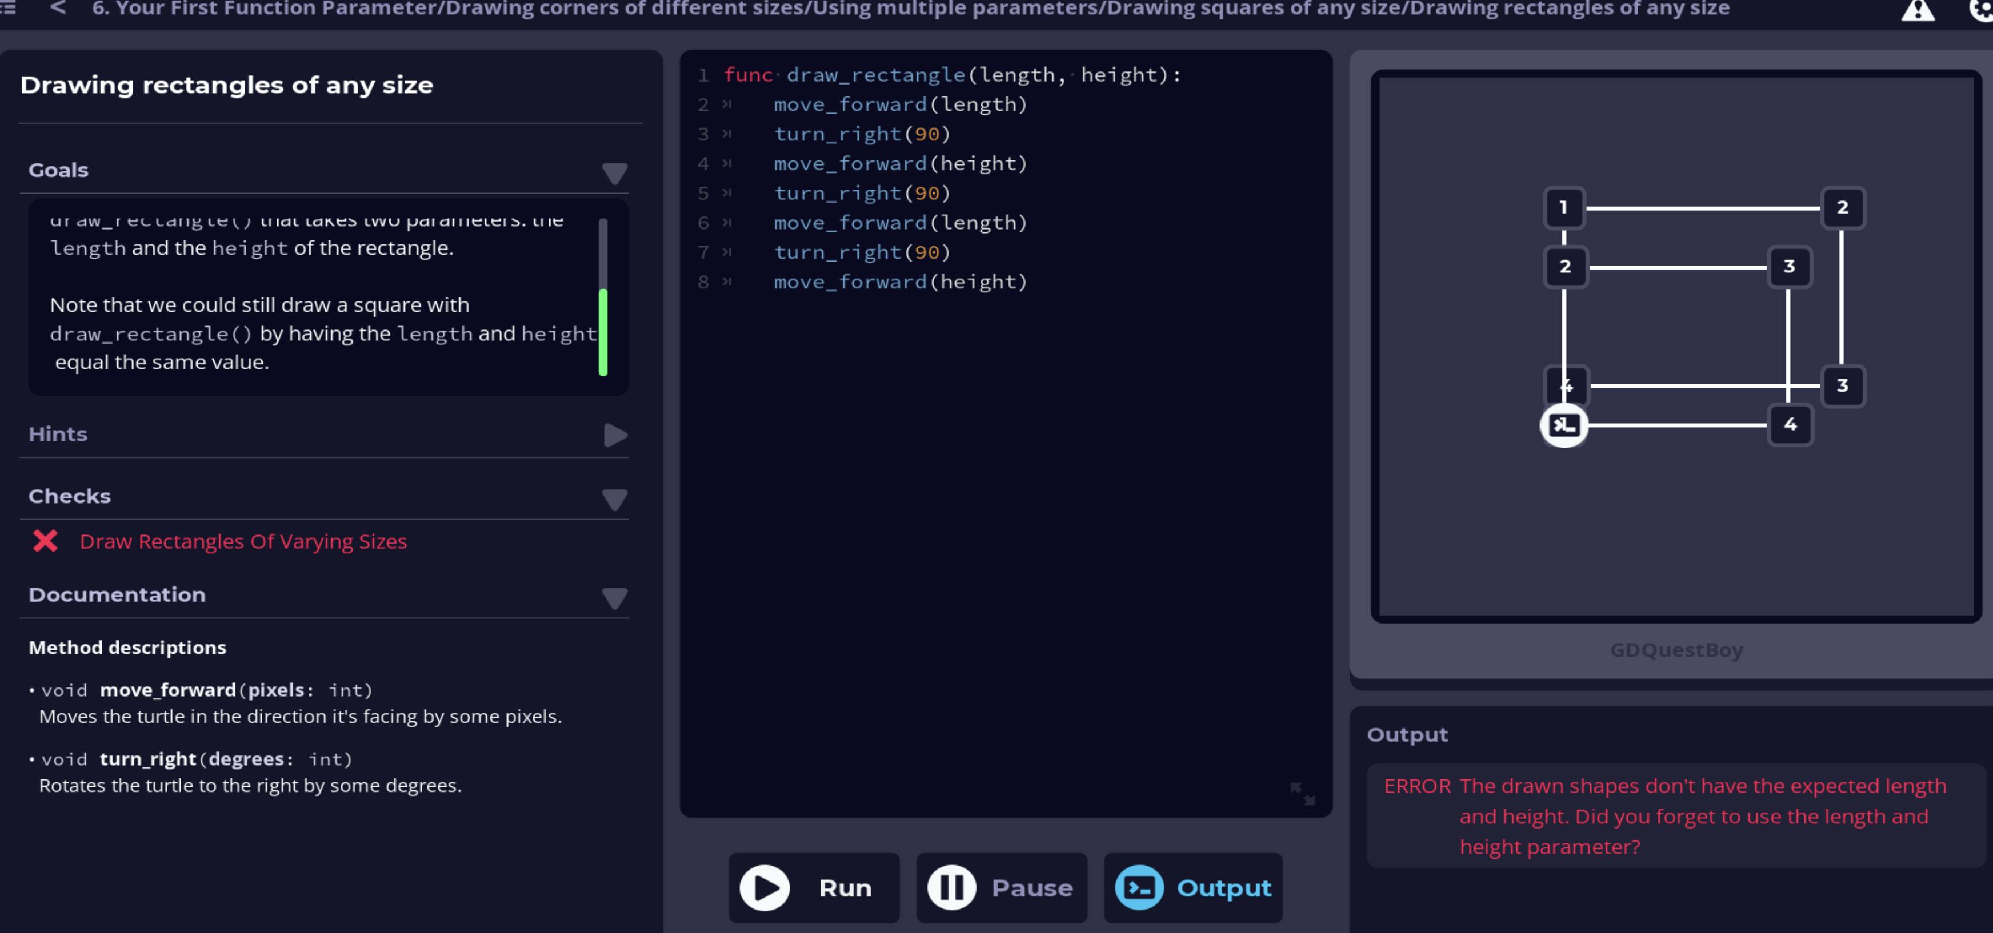Click the back arrow in the breadcrumb bar
This screenshot has width=1993, height=933.
coord(58,8)
